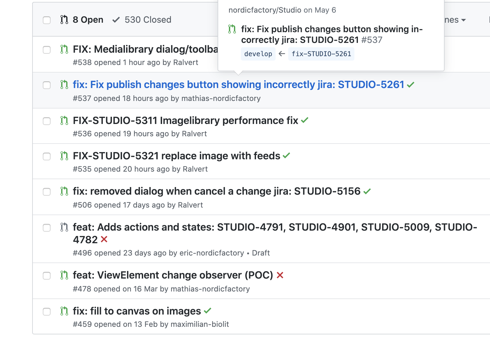Click green check status on Imagelibrary performance fix
This screenshot has height=359, width=490.
305,120
